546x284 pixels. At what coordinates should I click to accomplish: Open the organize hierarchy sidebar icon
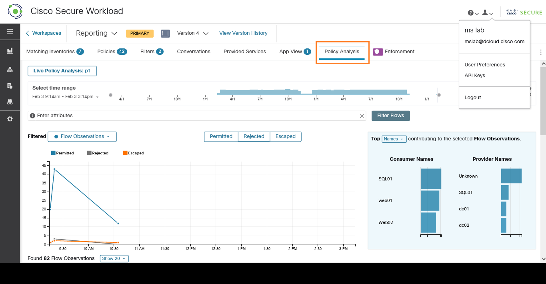pyautogui.click(x=10, y=69)
